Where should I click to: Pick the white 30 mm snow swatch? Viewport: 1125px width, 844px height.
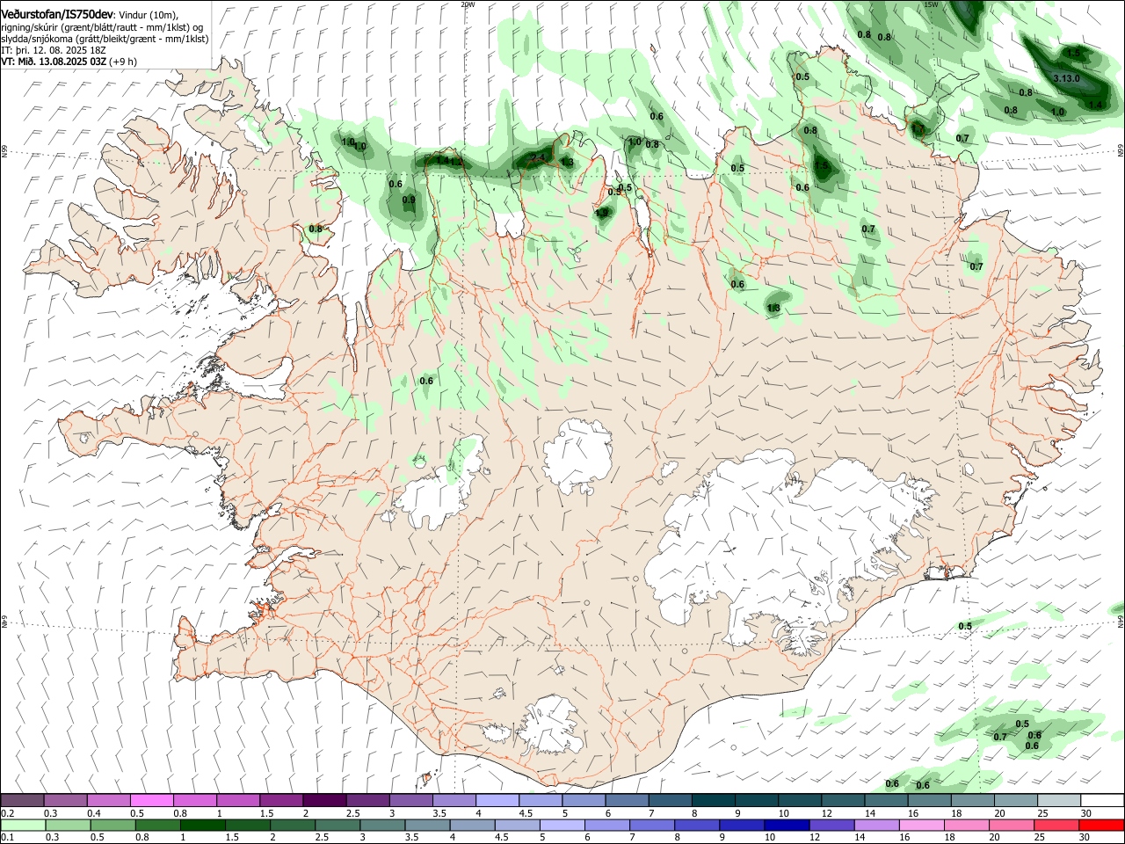pyautogui.click(x=1102, y=801)
